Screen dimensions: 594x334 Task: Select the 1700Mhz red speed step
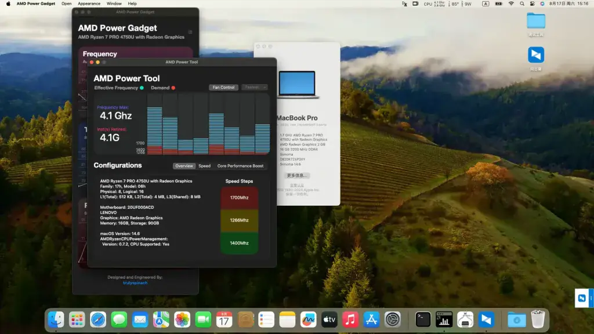(x=240, y=198)
